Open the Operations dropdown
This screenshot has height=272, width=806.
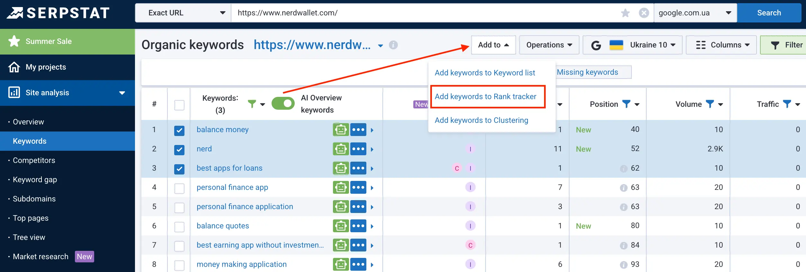(x=549, y=45)
